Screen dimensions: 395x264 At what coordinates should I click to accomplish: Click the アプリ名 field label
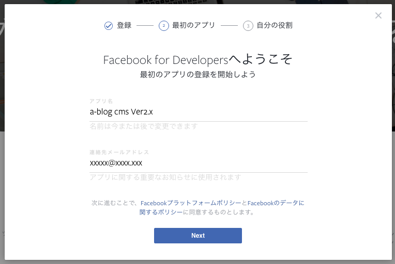(101, 101)
